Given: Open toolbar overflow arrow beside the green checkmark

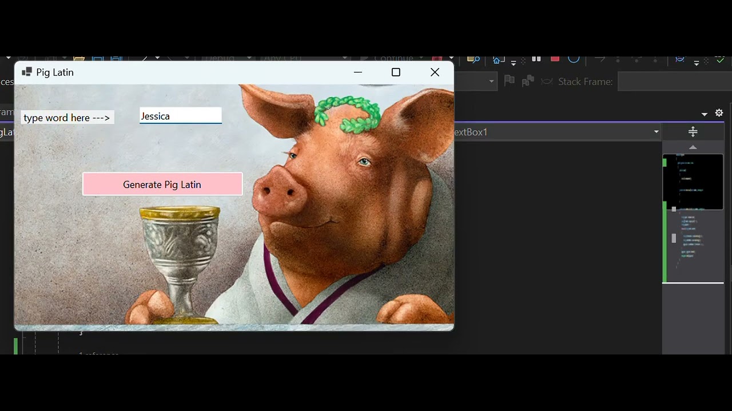Looking at the screenshot, I should click(697, 63).
